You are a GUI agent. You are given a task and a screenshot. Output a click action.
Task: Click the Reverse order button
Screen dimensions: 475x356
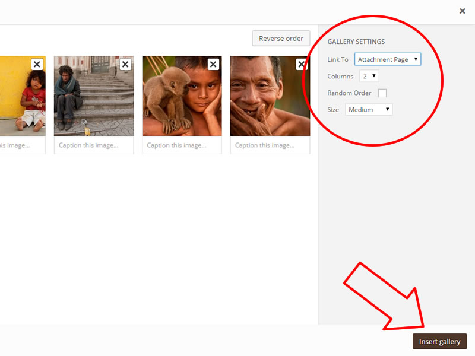tap(281, 39)
